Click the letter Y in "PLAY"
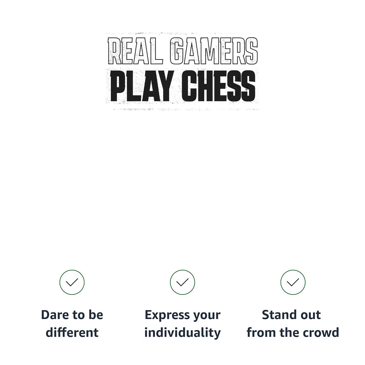The width and height of the screenshot is (365, 365). pyautogui.click(x=164, y=86)
